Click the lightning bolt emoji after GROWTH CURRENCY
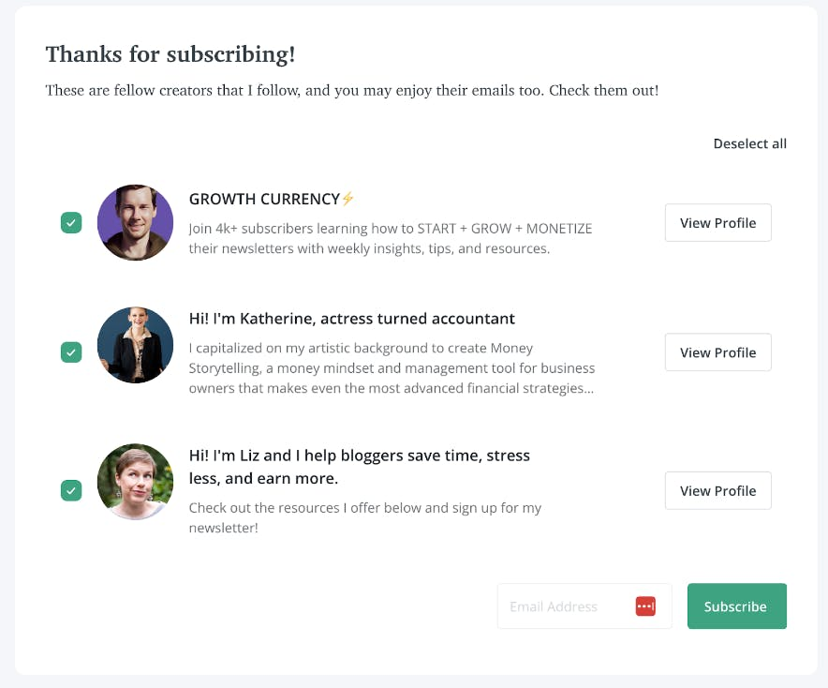The image size is (828, 688). (347, 199)
